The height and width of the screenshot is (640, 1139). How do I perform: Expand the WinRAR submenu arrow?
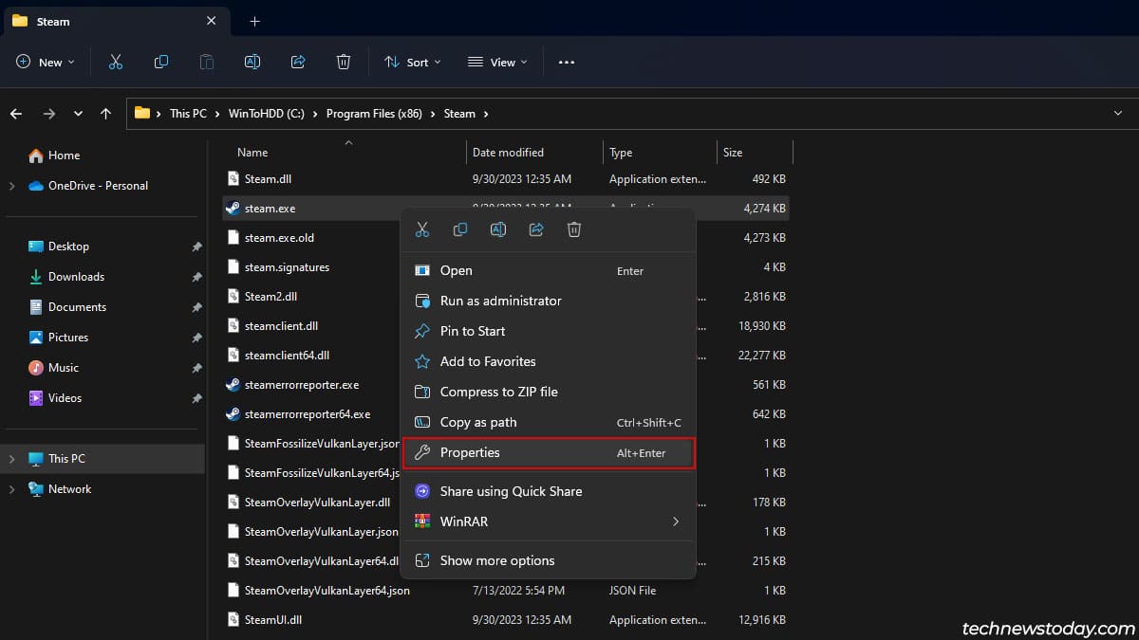click(x=676, y=521)
